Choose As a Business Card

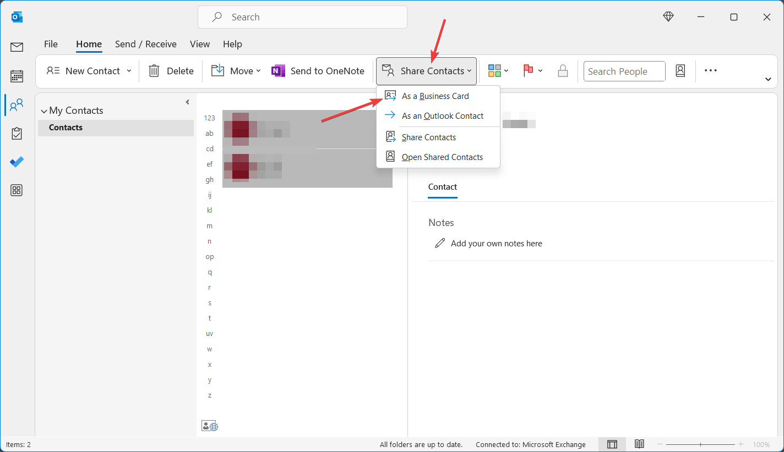coord(438,96)
